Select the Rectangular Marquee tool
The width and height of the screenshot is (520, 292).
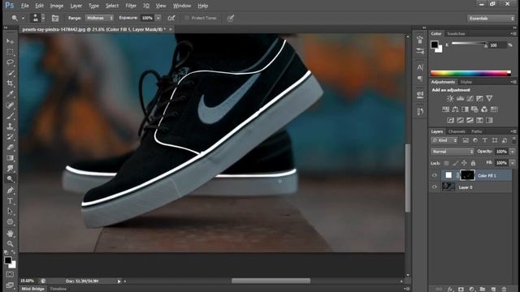[10, 52]
